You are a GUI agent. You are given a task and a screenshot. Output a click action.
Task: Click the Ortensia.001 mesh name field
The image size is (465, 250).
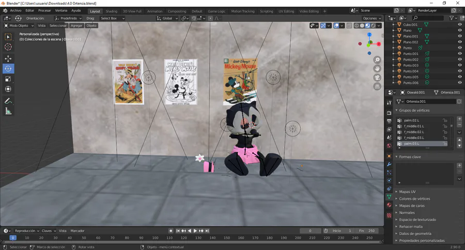point(430,101)
